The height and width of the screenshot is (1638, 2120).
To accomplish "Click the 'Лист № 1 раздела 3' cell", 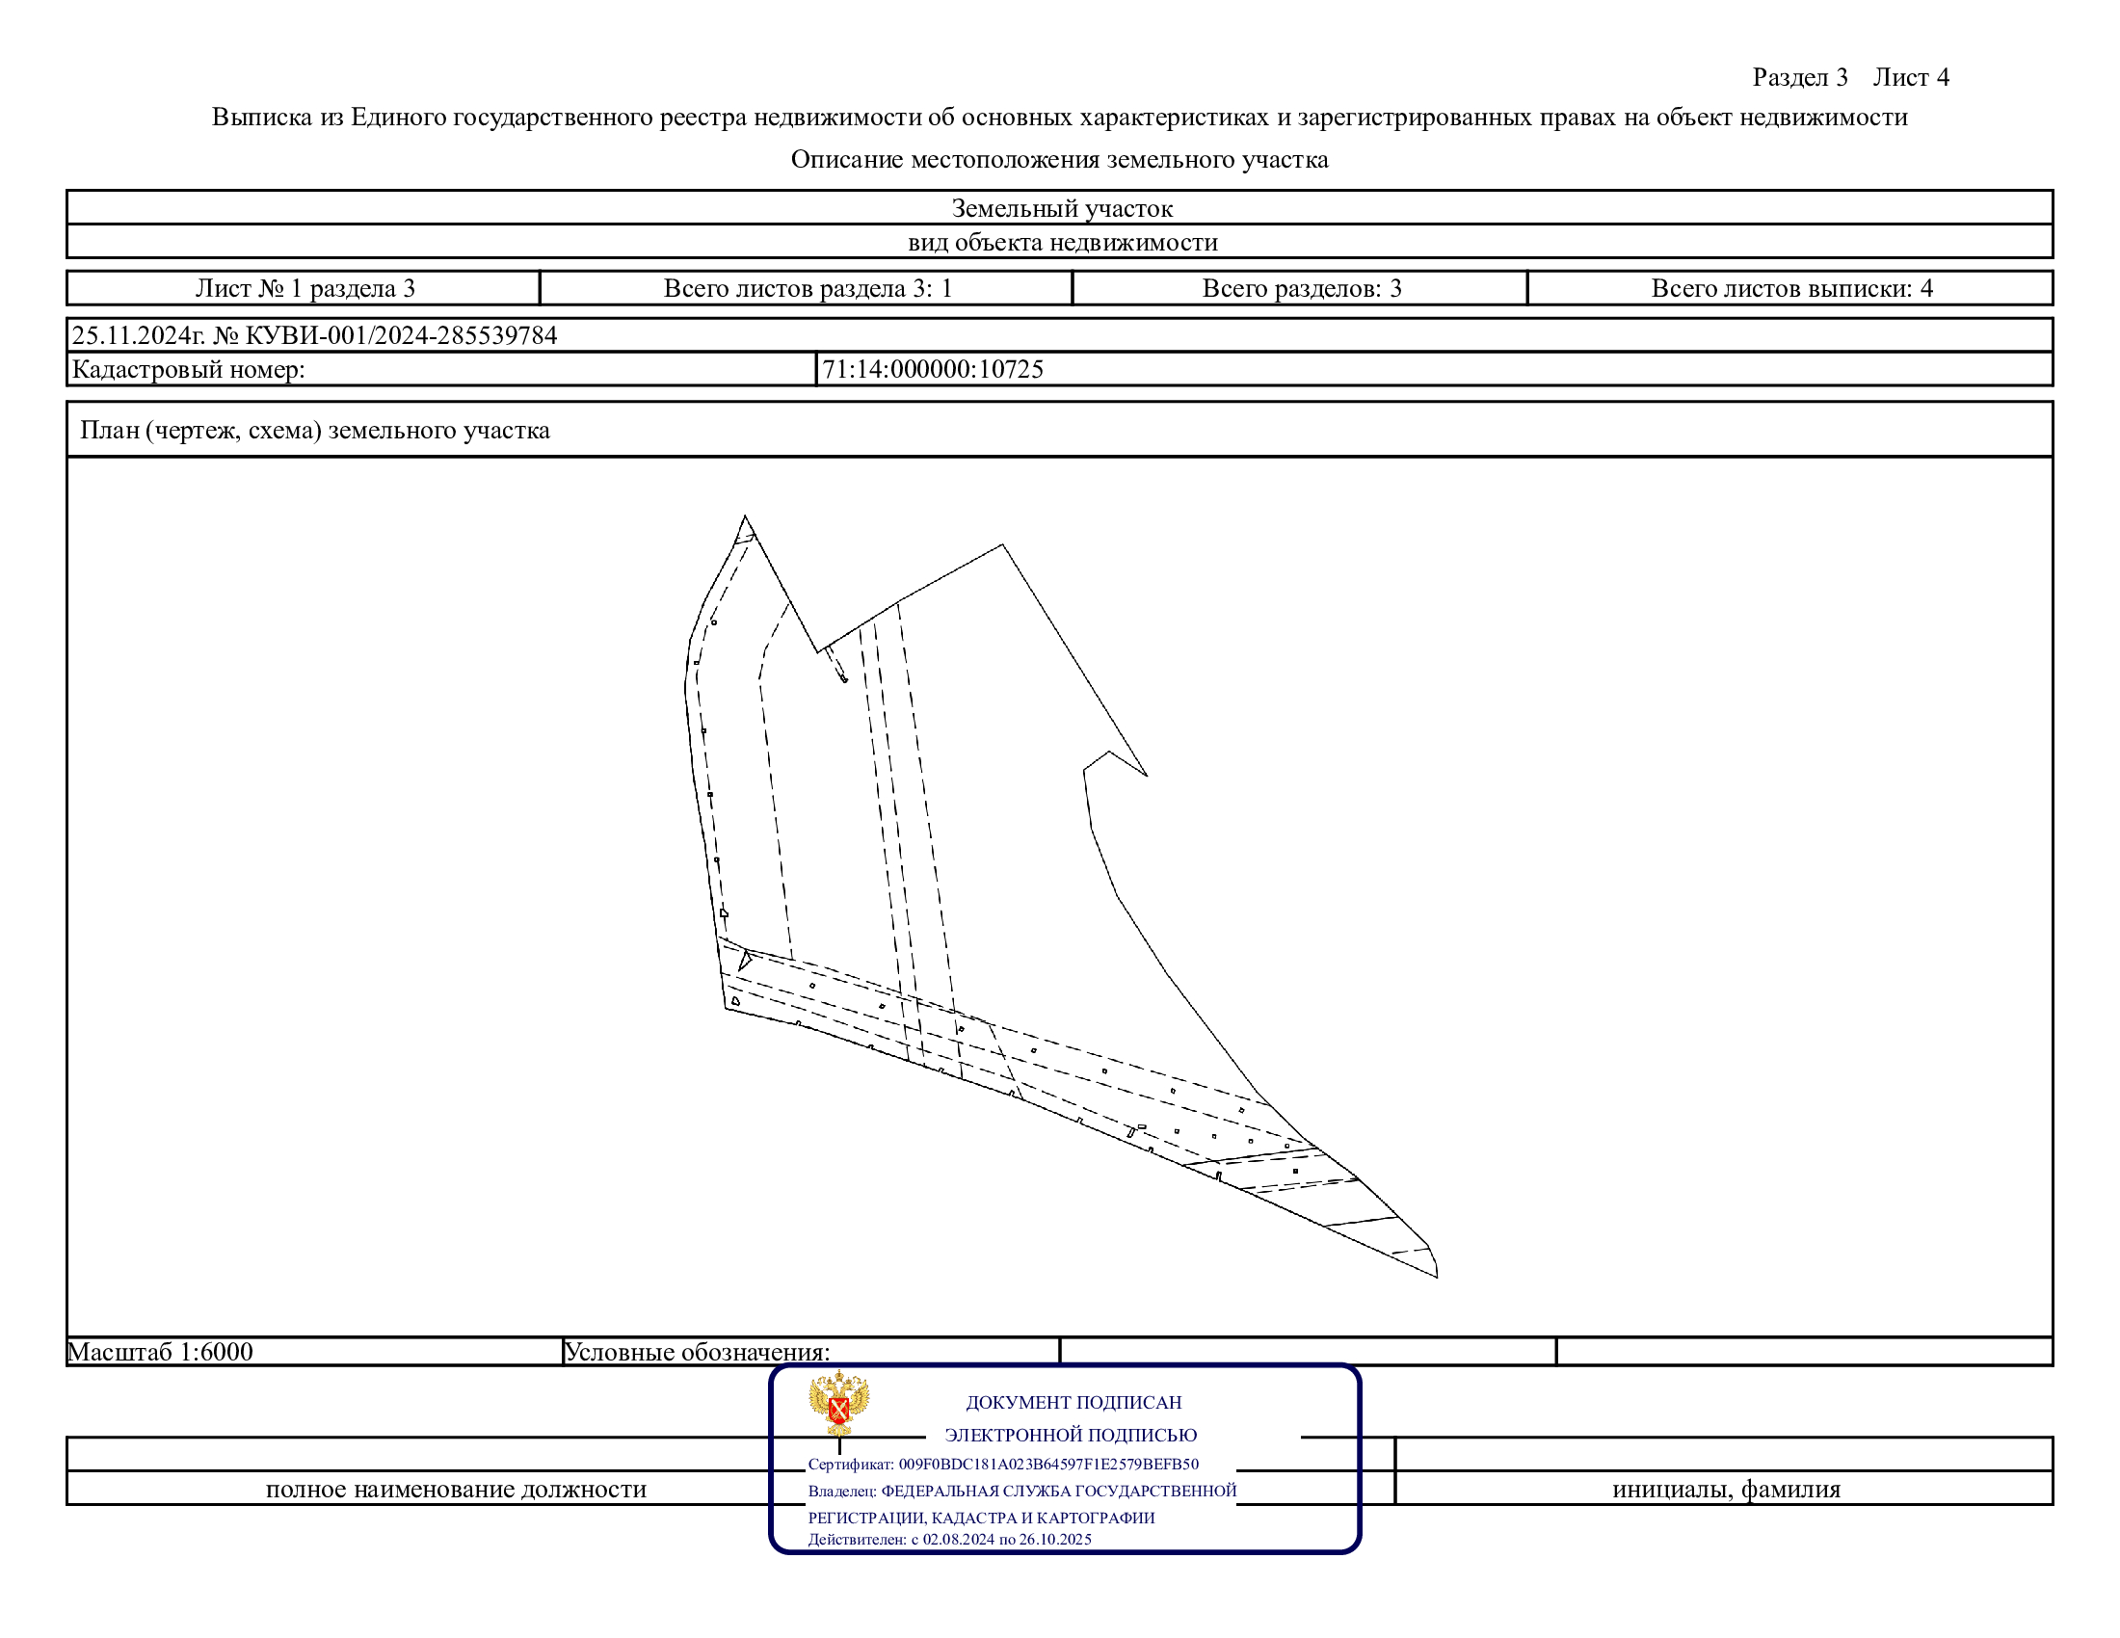I will tap(305, 288).
